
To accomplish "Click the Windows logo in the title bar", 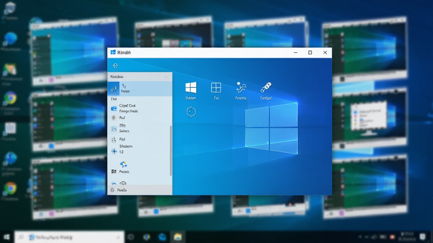I will [113, 52].
